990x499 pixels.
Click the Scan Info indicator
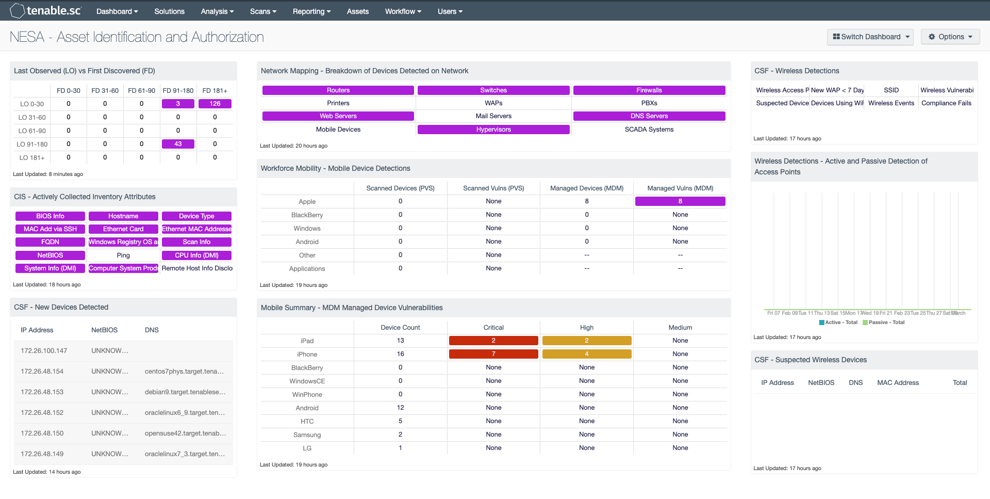click(196, 242)
